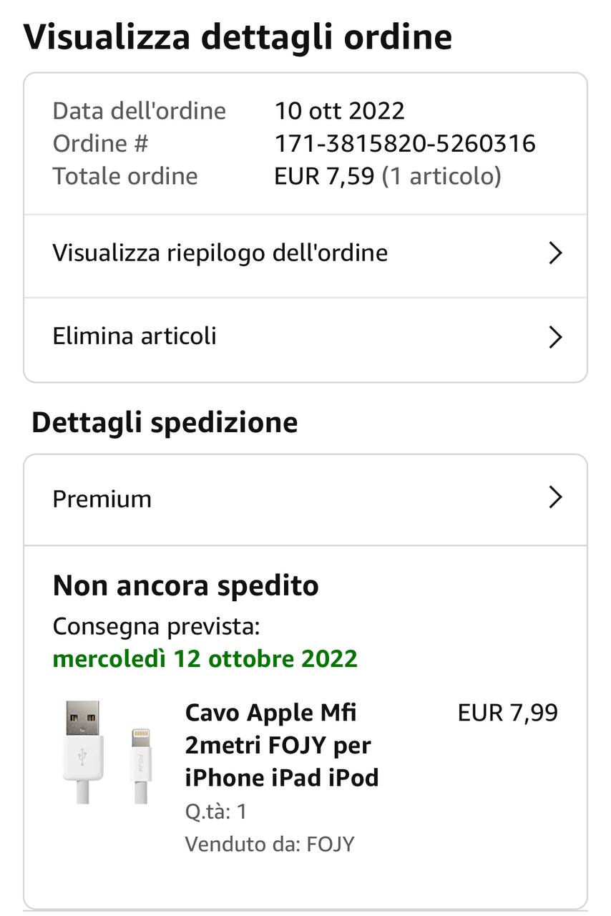This screenshot has width=611, height=916.
Task: Tap the product price EUR 7,99
Action: [x=508, y=713]
